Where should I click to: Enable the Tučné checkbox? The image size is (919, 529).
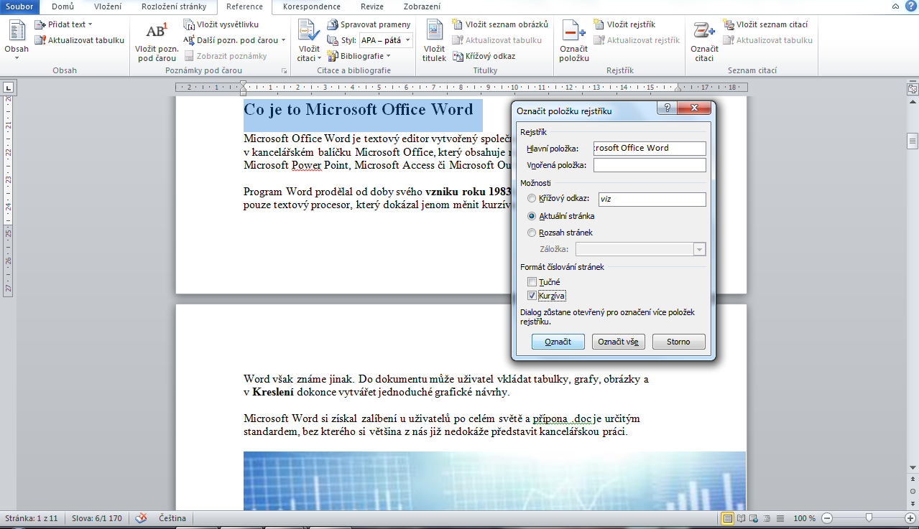pyautogui.click(x=532, y=282)
